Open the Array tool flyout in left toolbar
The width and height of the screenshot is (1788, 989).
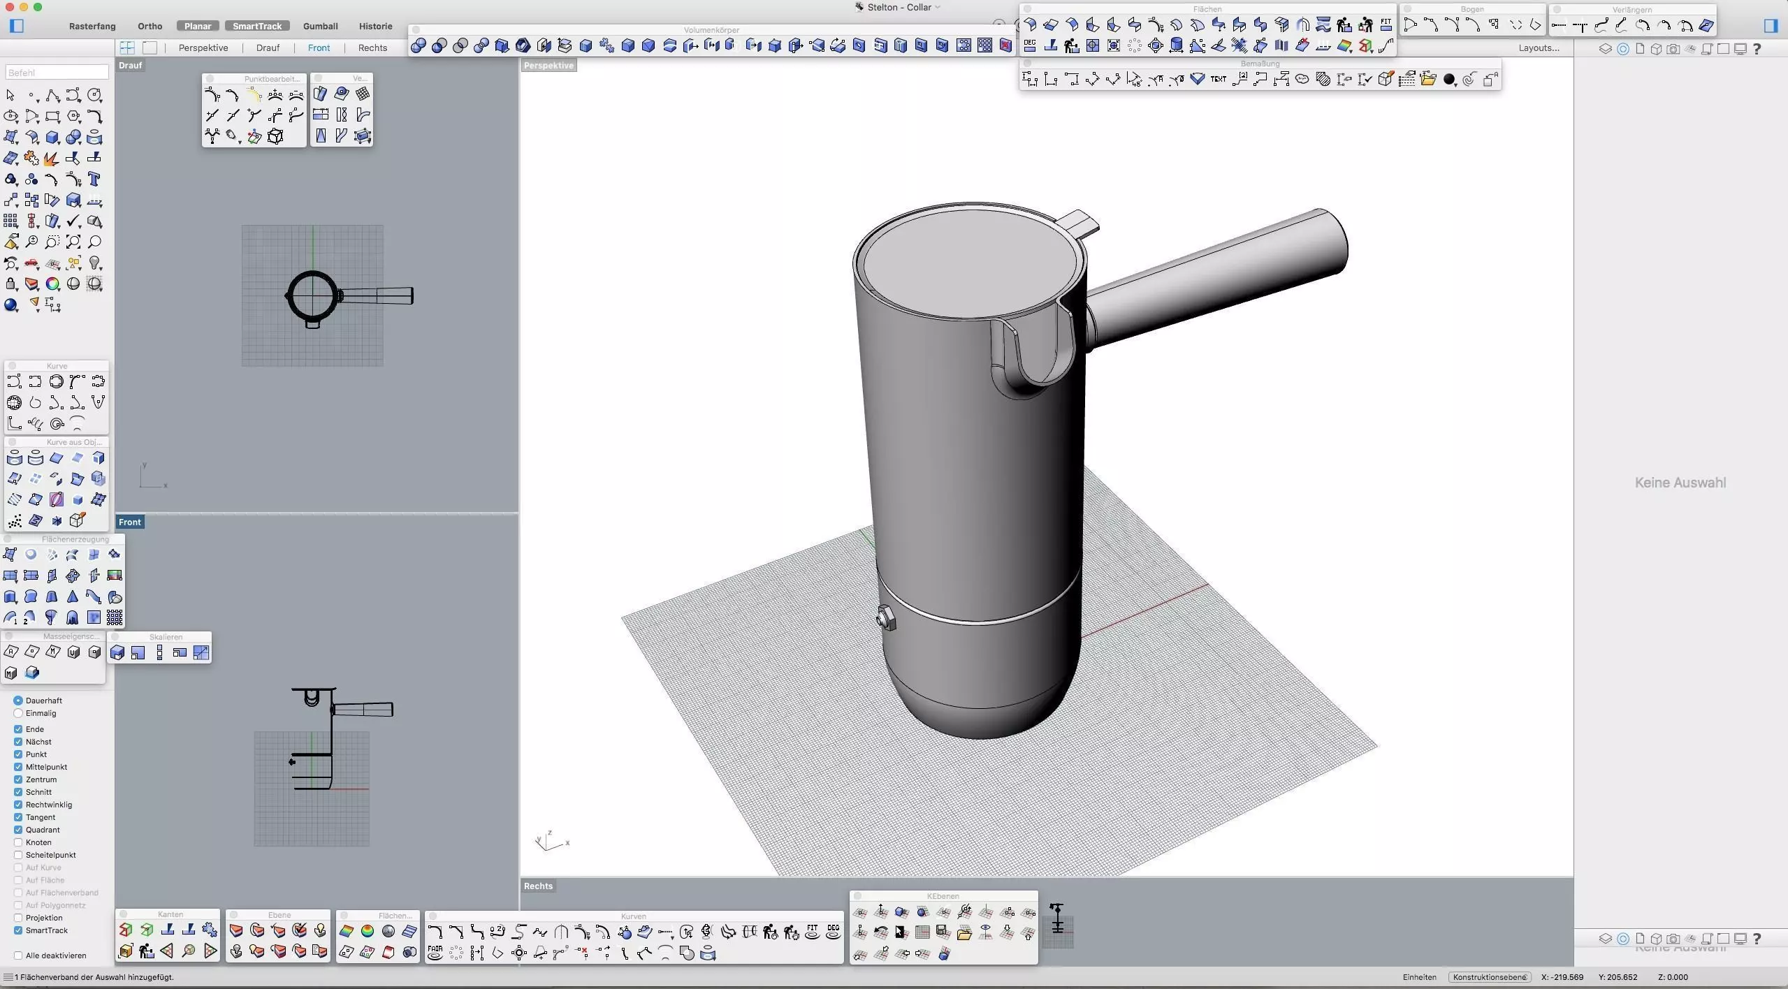[x=10, y=221]
